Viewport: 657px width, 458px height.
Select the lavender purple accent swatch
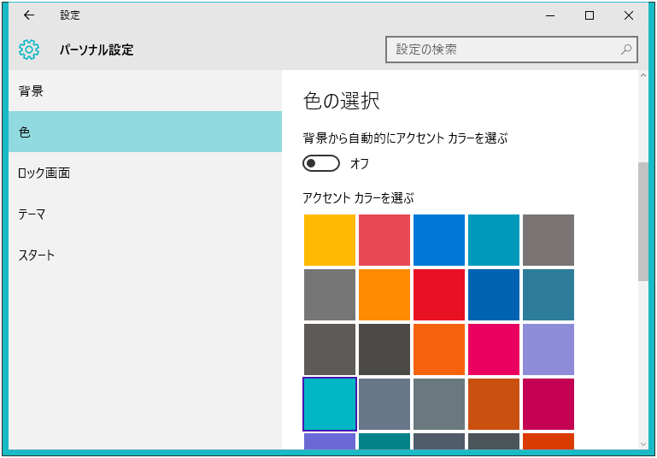click(x=548, y=349)
